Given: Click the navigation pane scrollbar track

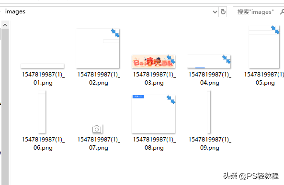Looking at the screenshot, I should 5,107.
